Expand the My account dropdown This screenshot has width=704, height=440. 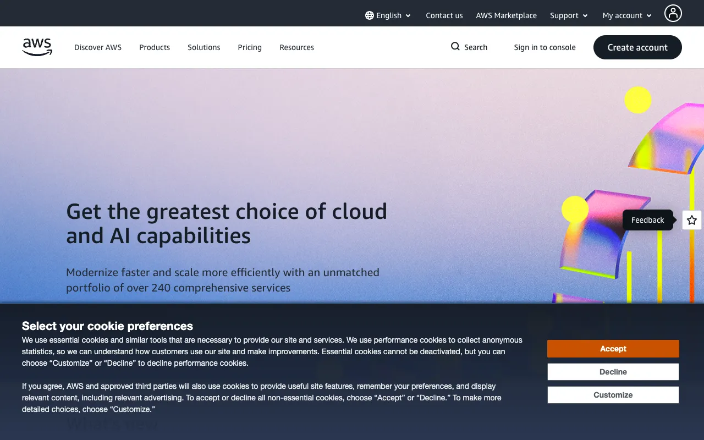626,15
